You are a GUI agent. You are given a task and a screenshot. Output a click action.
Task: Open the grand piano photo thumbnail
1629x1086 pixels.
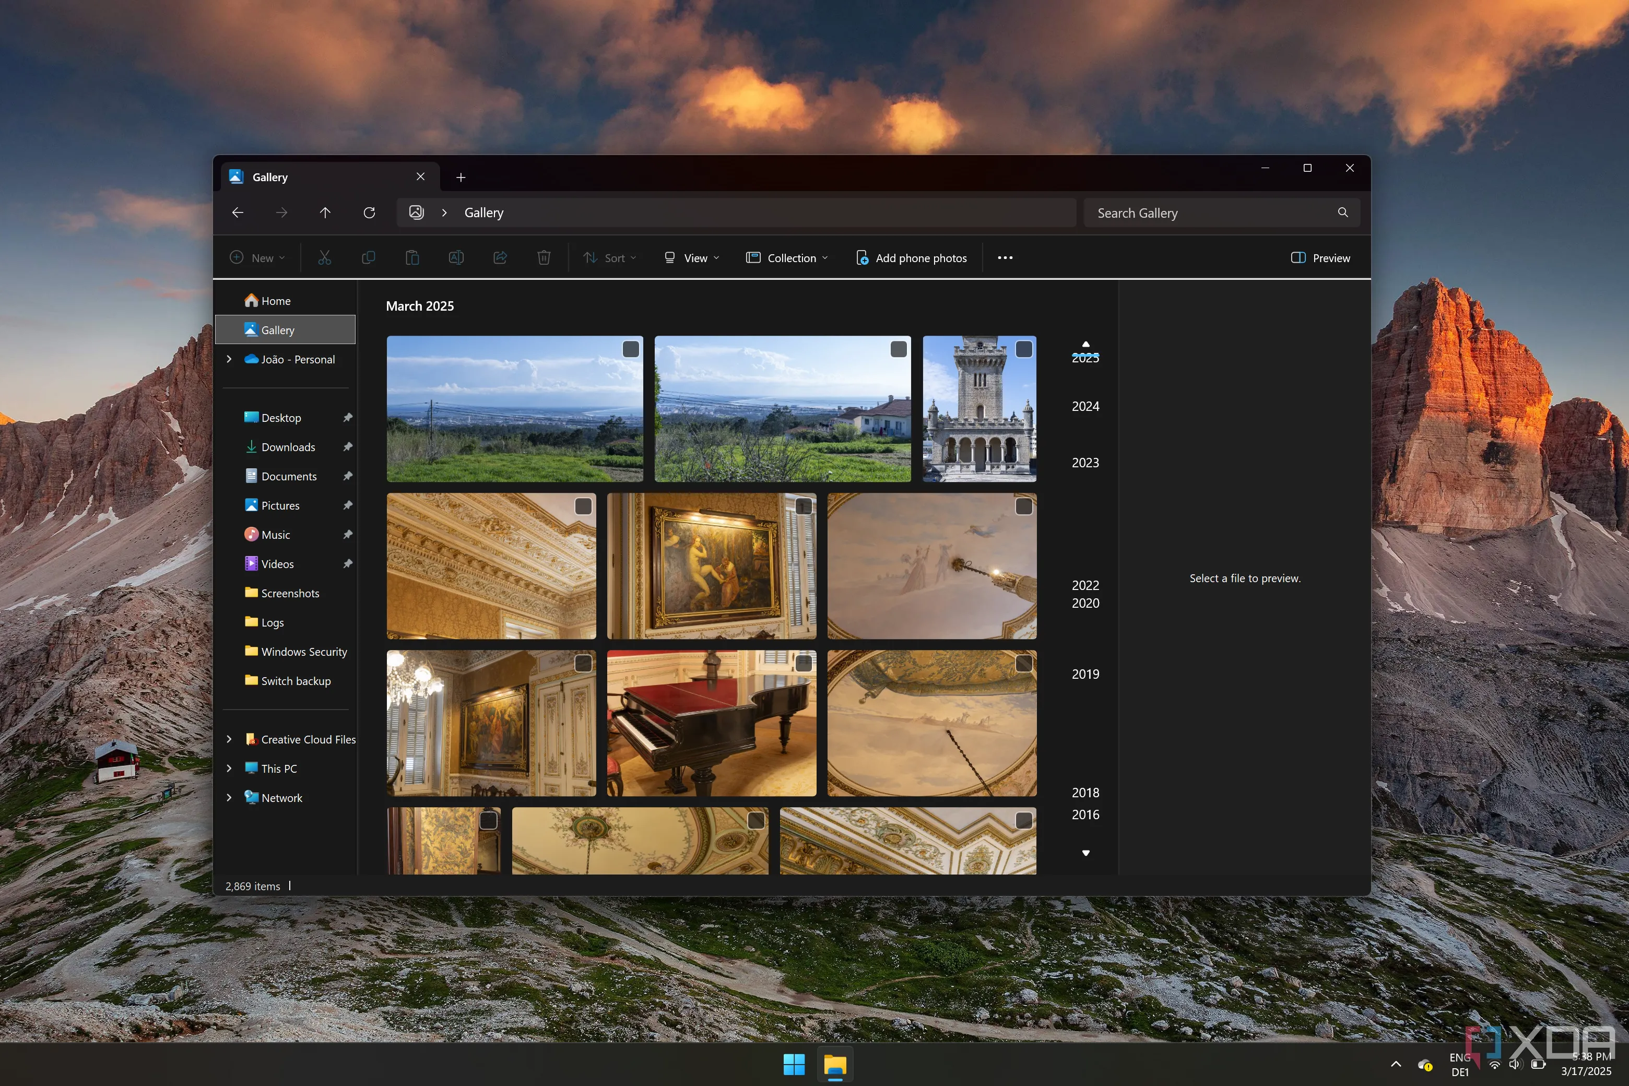click(x=711, y=723)
